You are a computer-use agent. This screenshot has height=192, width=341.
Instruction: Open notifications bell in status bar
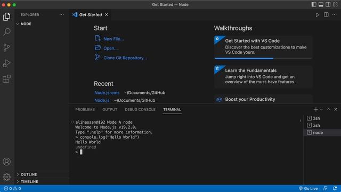click(x=335, y=188)
